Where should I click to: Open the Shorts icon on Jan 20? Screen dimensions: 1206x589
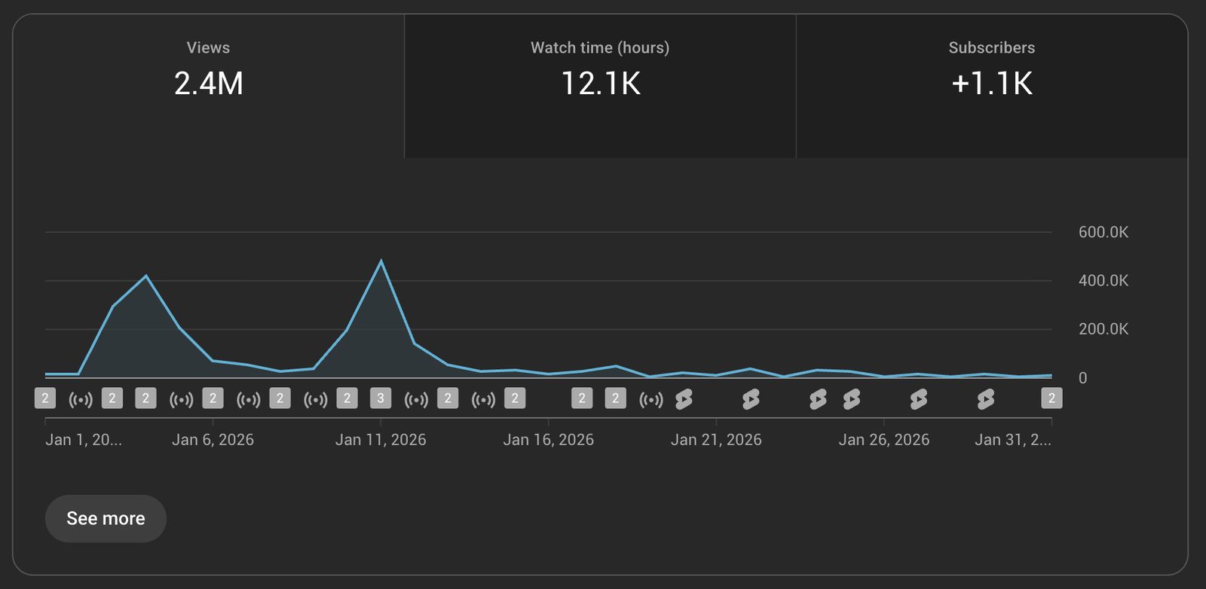684,399
